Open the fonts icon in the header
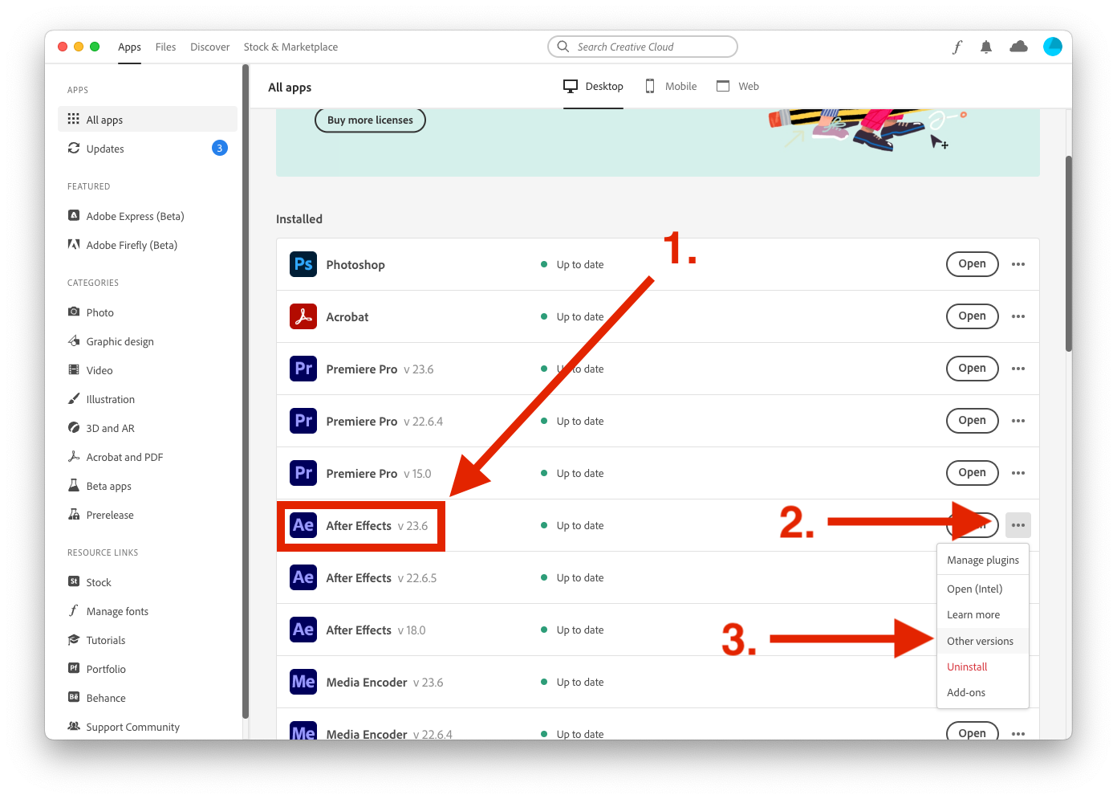This screenshot has width=1117, height=799. click(x=957, y=47)
